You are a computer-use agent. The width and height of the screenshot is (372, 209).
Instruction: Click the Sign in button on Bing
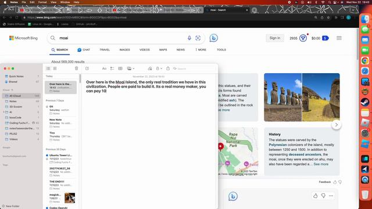[x=275, y=38]
